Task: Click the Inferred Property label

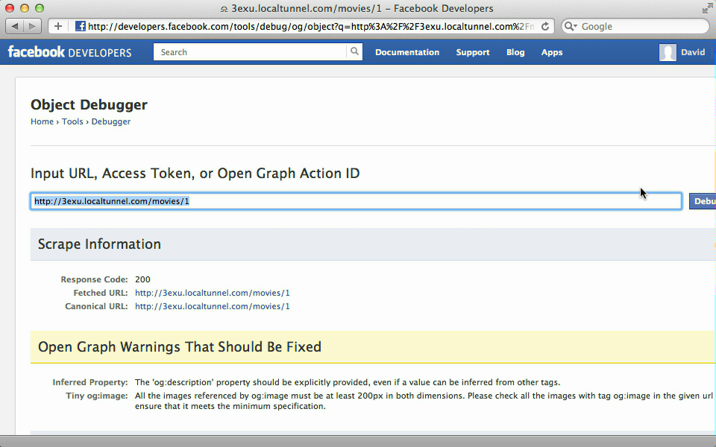Action: 90,382
